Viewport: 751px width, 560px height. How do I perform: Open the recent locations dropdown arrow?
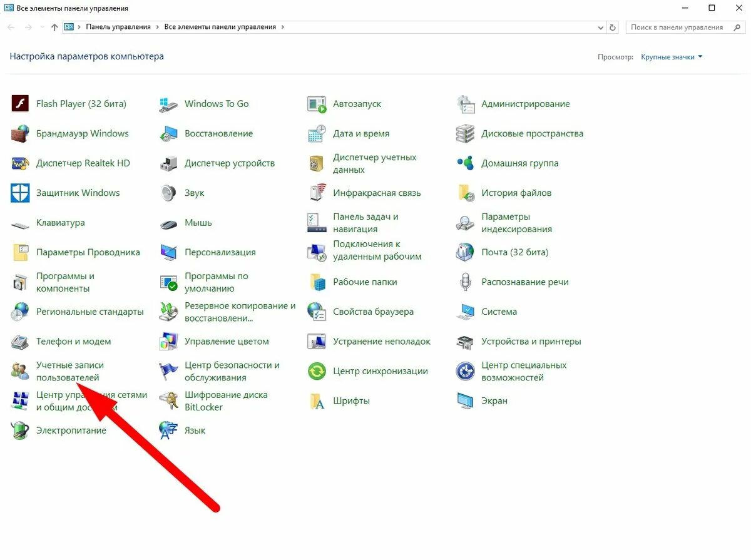tap(43, 28)
